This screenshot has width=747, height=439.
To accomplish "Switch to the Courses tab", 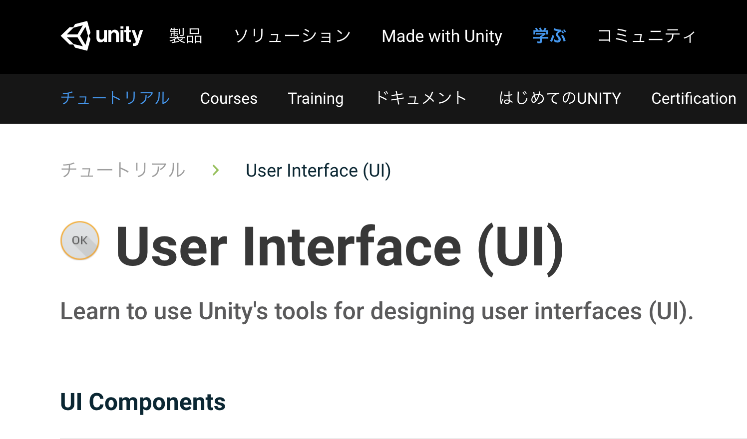I will point(229,99).
